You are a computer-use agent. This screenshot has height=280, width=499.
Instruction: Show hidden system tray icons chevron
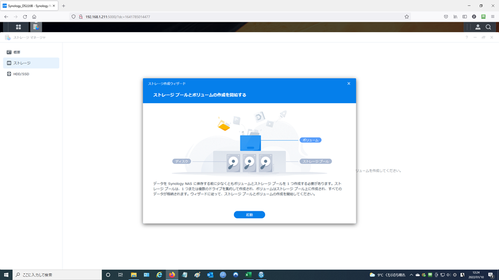tap(411, 275)
